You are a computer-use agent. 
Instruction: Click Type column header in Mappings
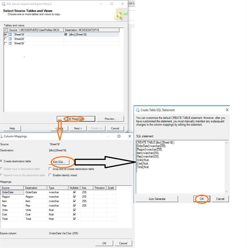tap(57, 188)
